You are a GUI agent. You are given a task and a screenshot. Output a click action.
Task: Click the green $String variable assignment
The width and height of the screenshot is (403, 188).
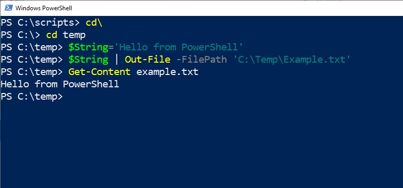click(x=88, y=47)
